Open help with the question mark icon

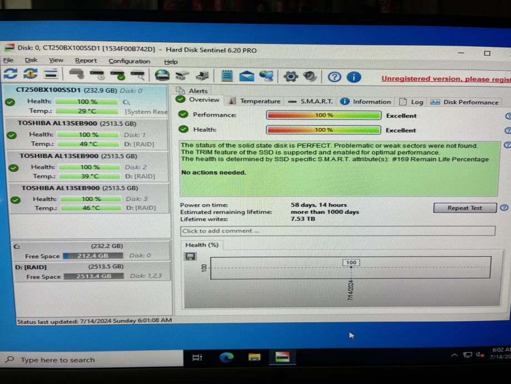click(x=334, y=77)
